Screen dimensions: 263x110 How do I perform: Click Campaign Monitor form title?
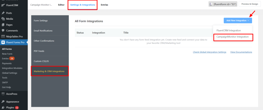[x=41, y=5]
